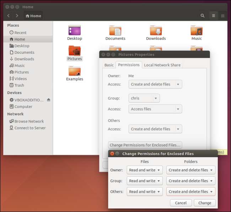Expand Others Folders permission dropdown
Screen dimensions: 231x212
coord(191,192)
